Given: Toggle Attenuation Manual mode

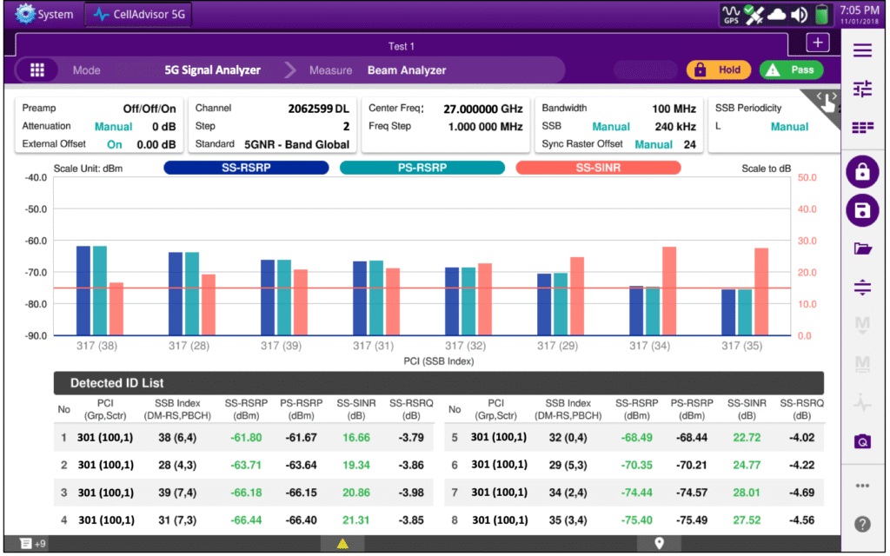Looking at the screenshot, I should (113, 127).
